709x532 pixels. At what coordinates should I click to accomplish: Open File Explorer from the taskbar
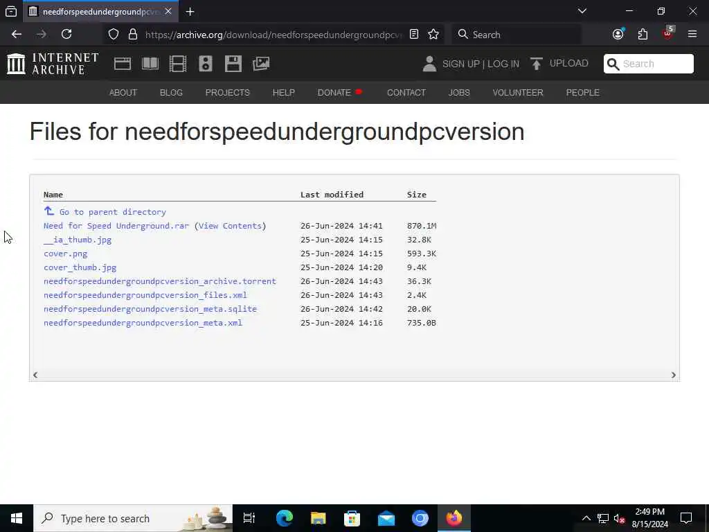click(318, 518)
